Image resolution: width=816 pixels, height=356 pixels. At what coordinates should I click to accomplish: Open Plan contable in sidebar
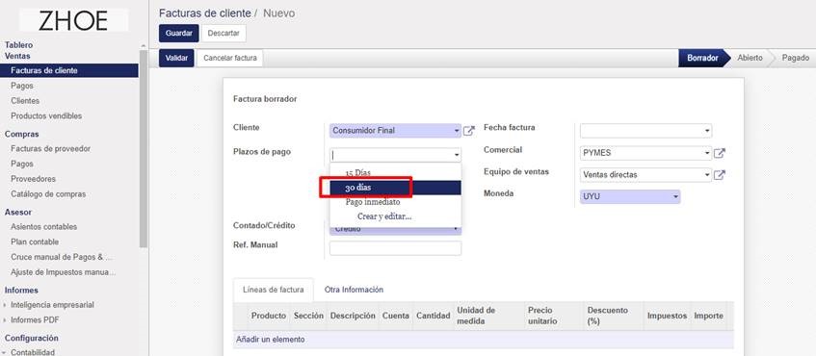(x=35, y=242)
